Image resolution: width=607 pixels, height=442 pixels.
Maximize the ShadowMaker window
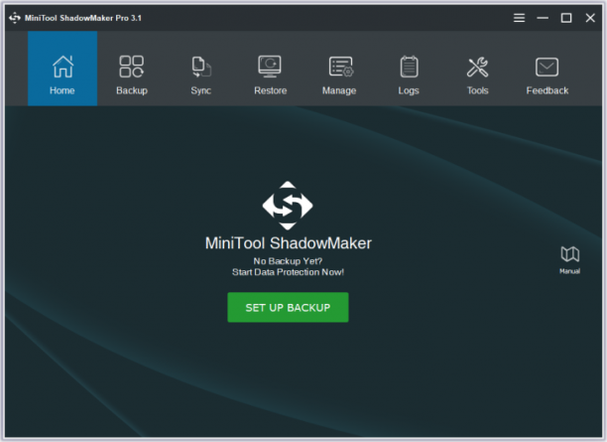(x=566, y=18)
